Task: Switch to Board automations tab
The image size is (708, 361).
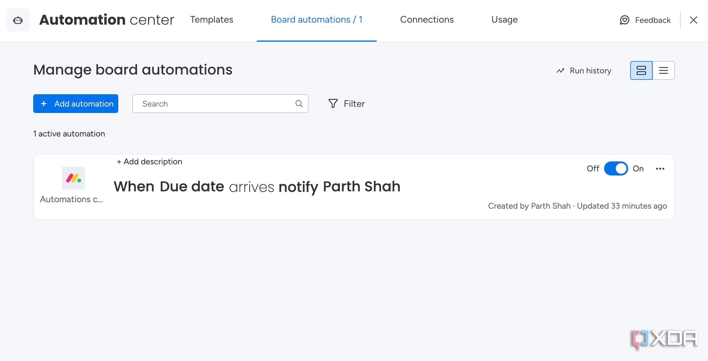Action: [316, 20]
